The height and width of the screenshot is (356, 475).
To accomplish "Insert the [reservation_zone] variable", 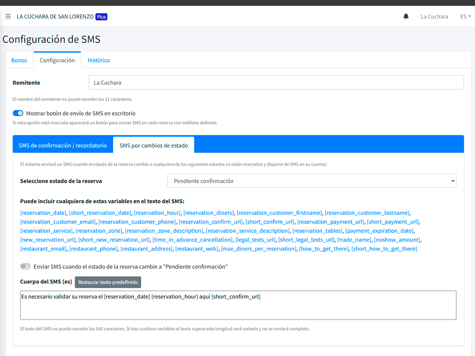I will point(99,231).
